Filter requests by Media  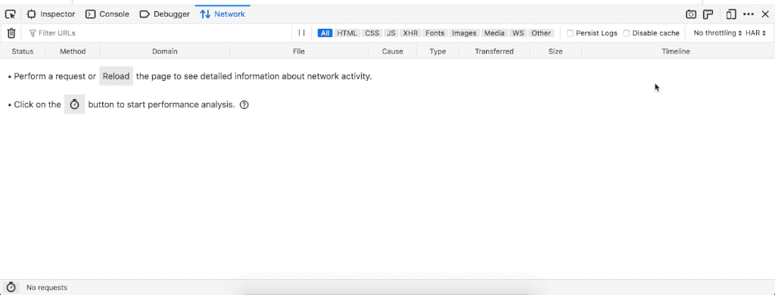[494, 33]
